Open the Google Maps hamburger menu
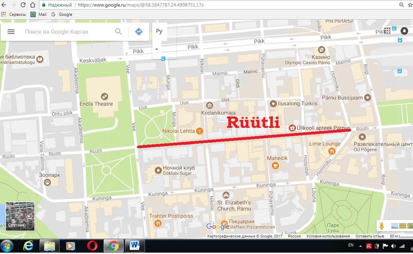Image resolution: width=413 pixels, height=254 pixels. pos(11,32)
